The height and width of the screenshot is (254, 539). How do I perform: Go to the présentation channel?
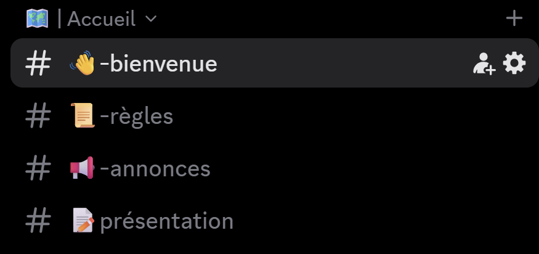pos(166,221)
